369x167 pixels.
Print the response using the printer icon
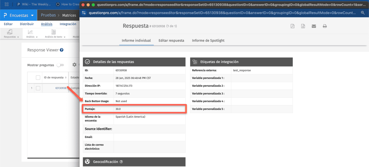point(324,26)
